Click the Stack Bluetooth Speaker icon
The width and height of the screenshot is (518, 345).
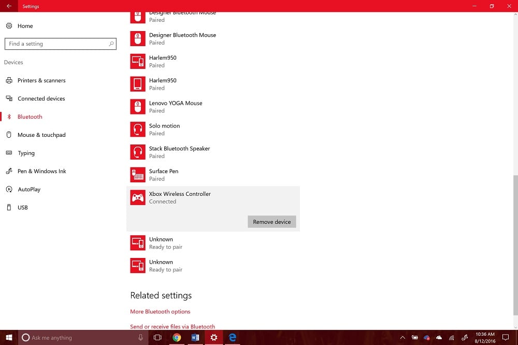(x=137, y=152)
